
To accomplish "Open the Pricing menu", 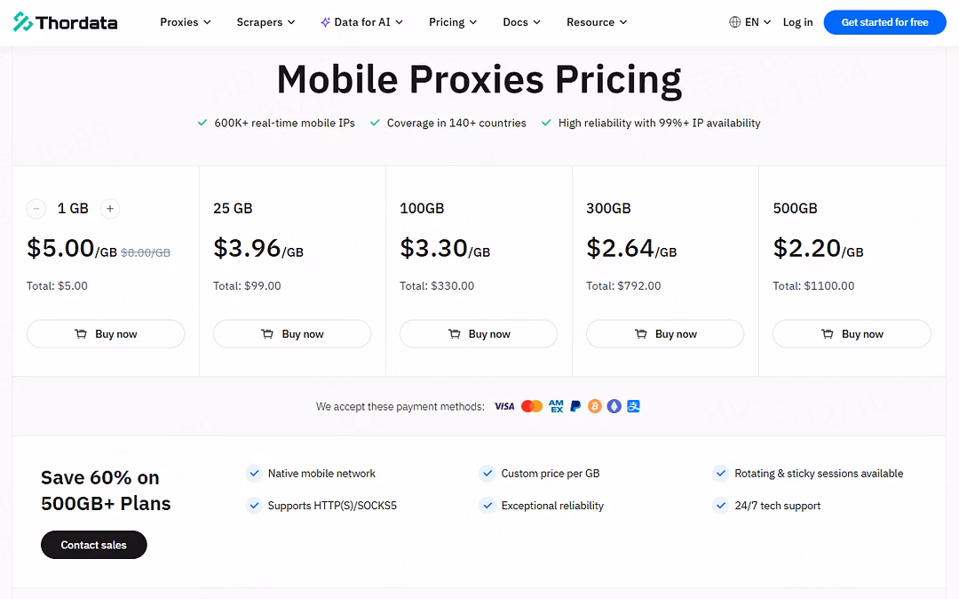I will 453,22.
